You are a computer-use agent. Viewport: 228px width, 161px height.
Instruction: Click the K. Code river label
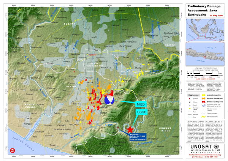coord(98,82)
